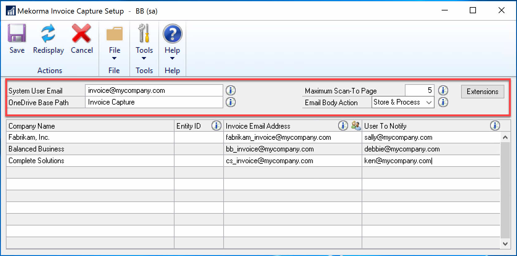Click the users icon beside Invoice Email Address
The height and width of the screenshot is (256, 517).
tap(356, 126)
